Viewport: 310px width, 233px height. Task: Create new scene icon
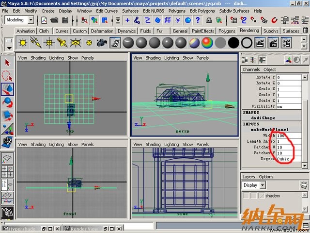(44, 20)
